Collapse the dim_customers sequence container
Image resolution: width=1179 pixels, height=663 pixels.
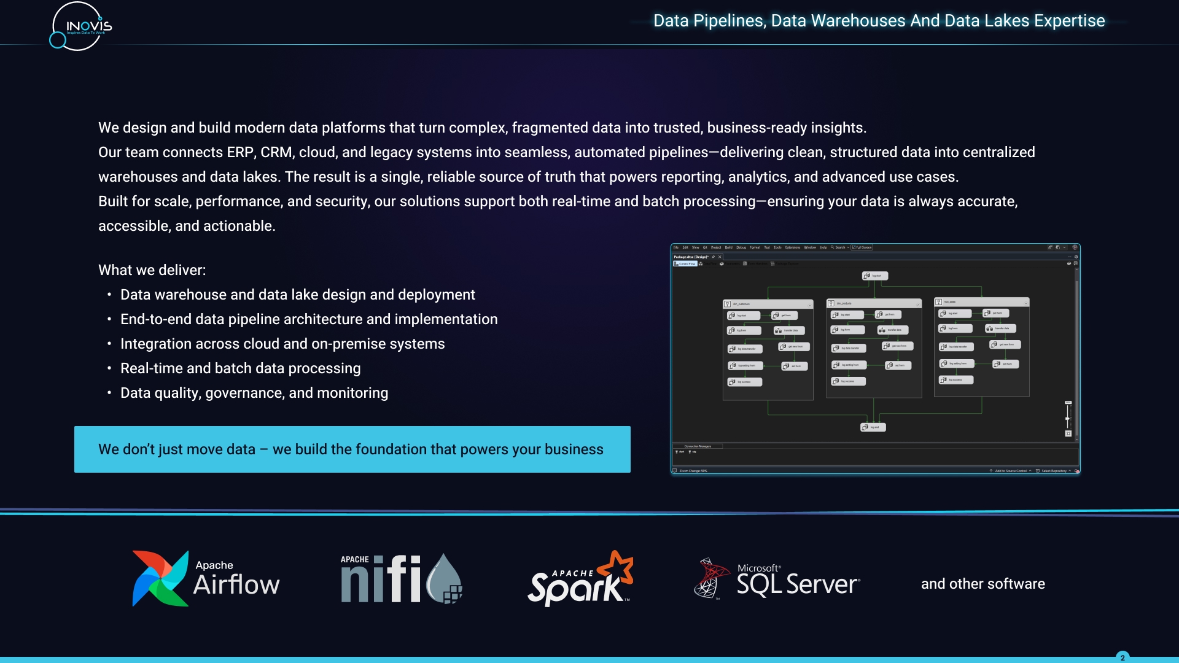(x=809, y=304)
